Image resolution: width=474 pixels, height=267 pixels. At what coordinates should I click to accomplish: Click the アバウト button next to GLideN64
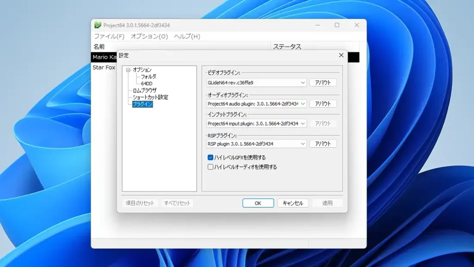323,82
